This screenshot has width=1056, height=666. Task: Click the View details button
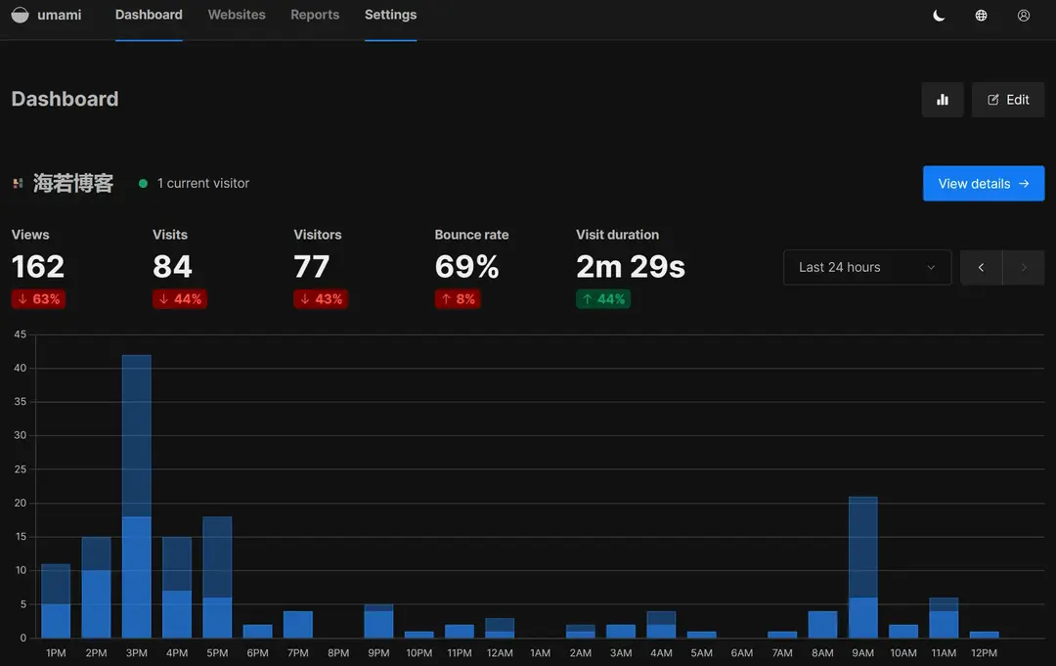point(983,183)
